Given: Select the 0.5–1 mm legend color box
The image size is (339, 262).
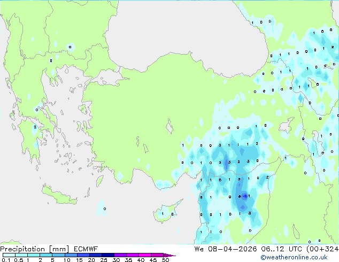Looking at the screenshot, I should pyautogui.click(x=21, y=255).
